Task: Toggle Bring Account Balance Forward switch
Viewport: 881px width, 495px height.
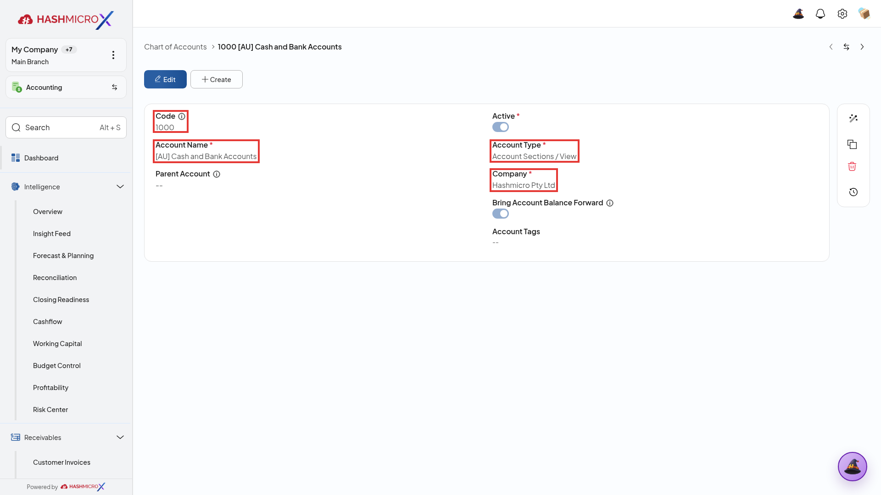Action: pyautogui.click(x=501, y=214)
